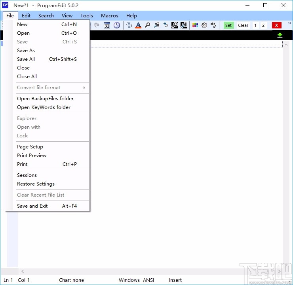Choose Close in the File menu
Viewport: 293px width, 285px height.
click(x=46, y=68)
